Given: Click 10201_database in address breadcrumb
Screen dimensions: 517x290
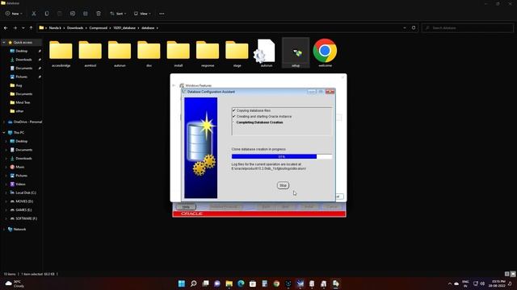Looking at the screenshot, I should [124, 28].
